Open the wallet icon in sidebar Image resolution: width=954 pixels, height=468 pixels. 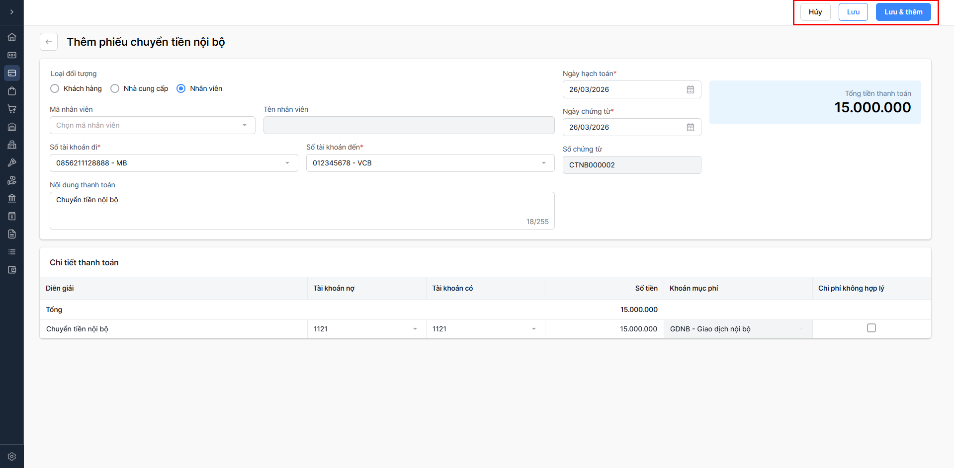point(12,270)
